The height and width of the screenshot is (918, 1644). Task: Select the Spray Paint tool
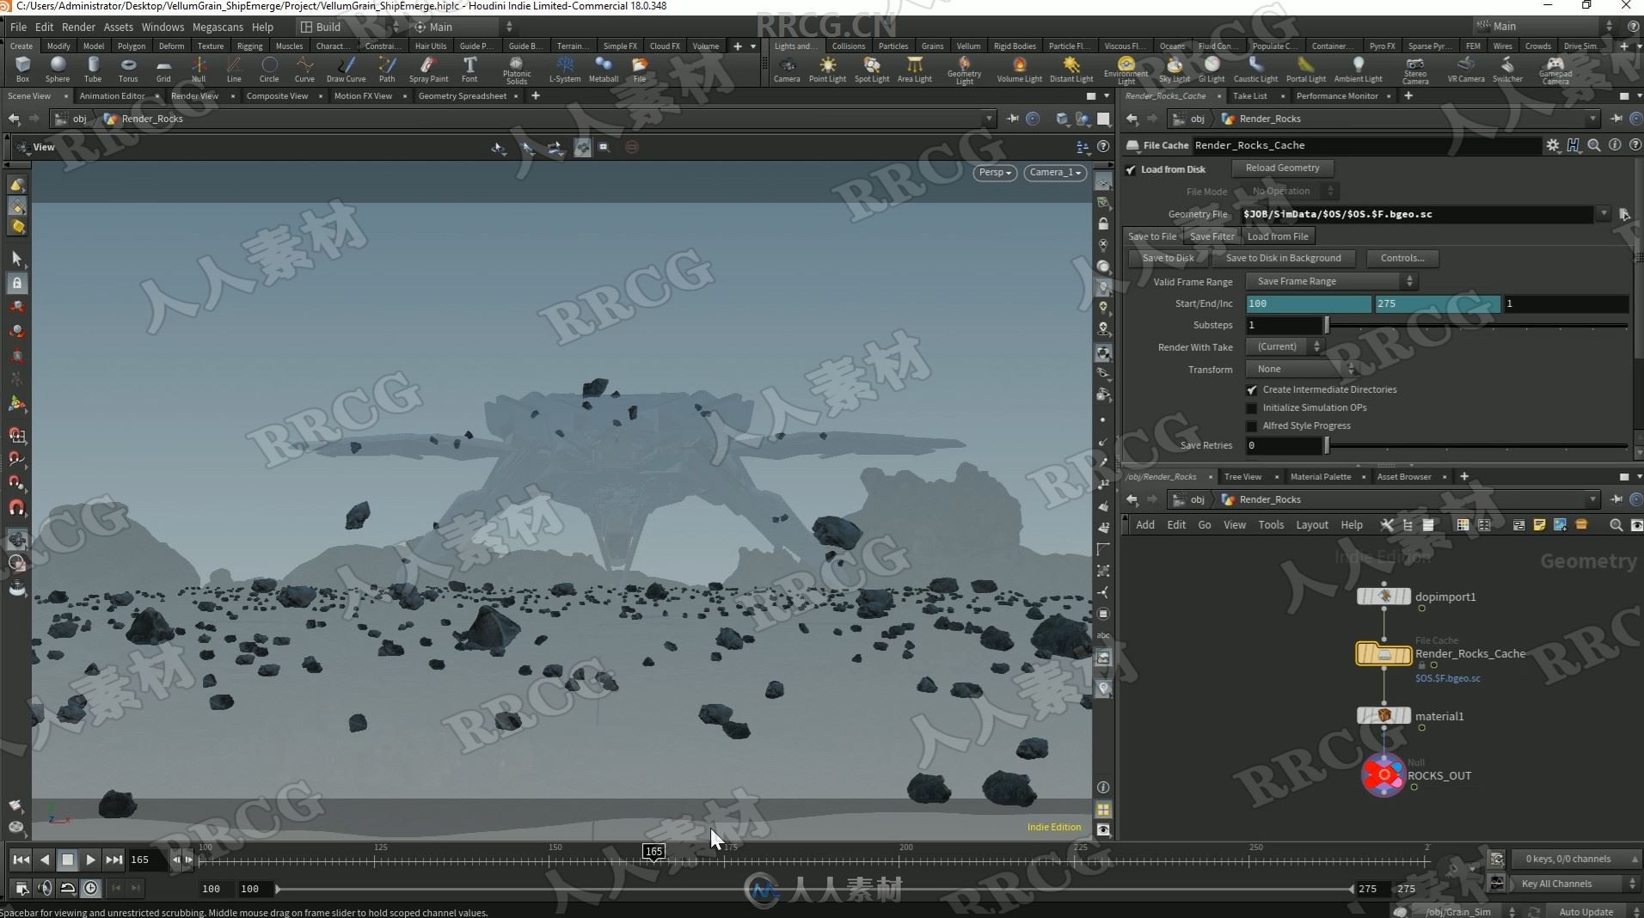428,69
